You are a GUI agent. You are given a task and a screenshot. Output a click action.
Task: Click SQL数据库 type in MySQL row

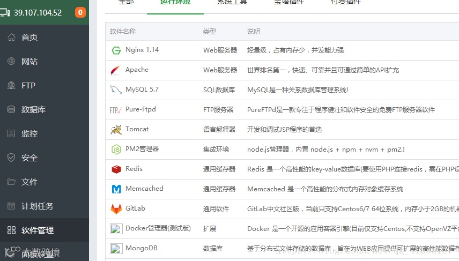pyautogui.click(x=219, y=90)
